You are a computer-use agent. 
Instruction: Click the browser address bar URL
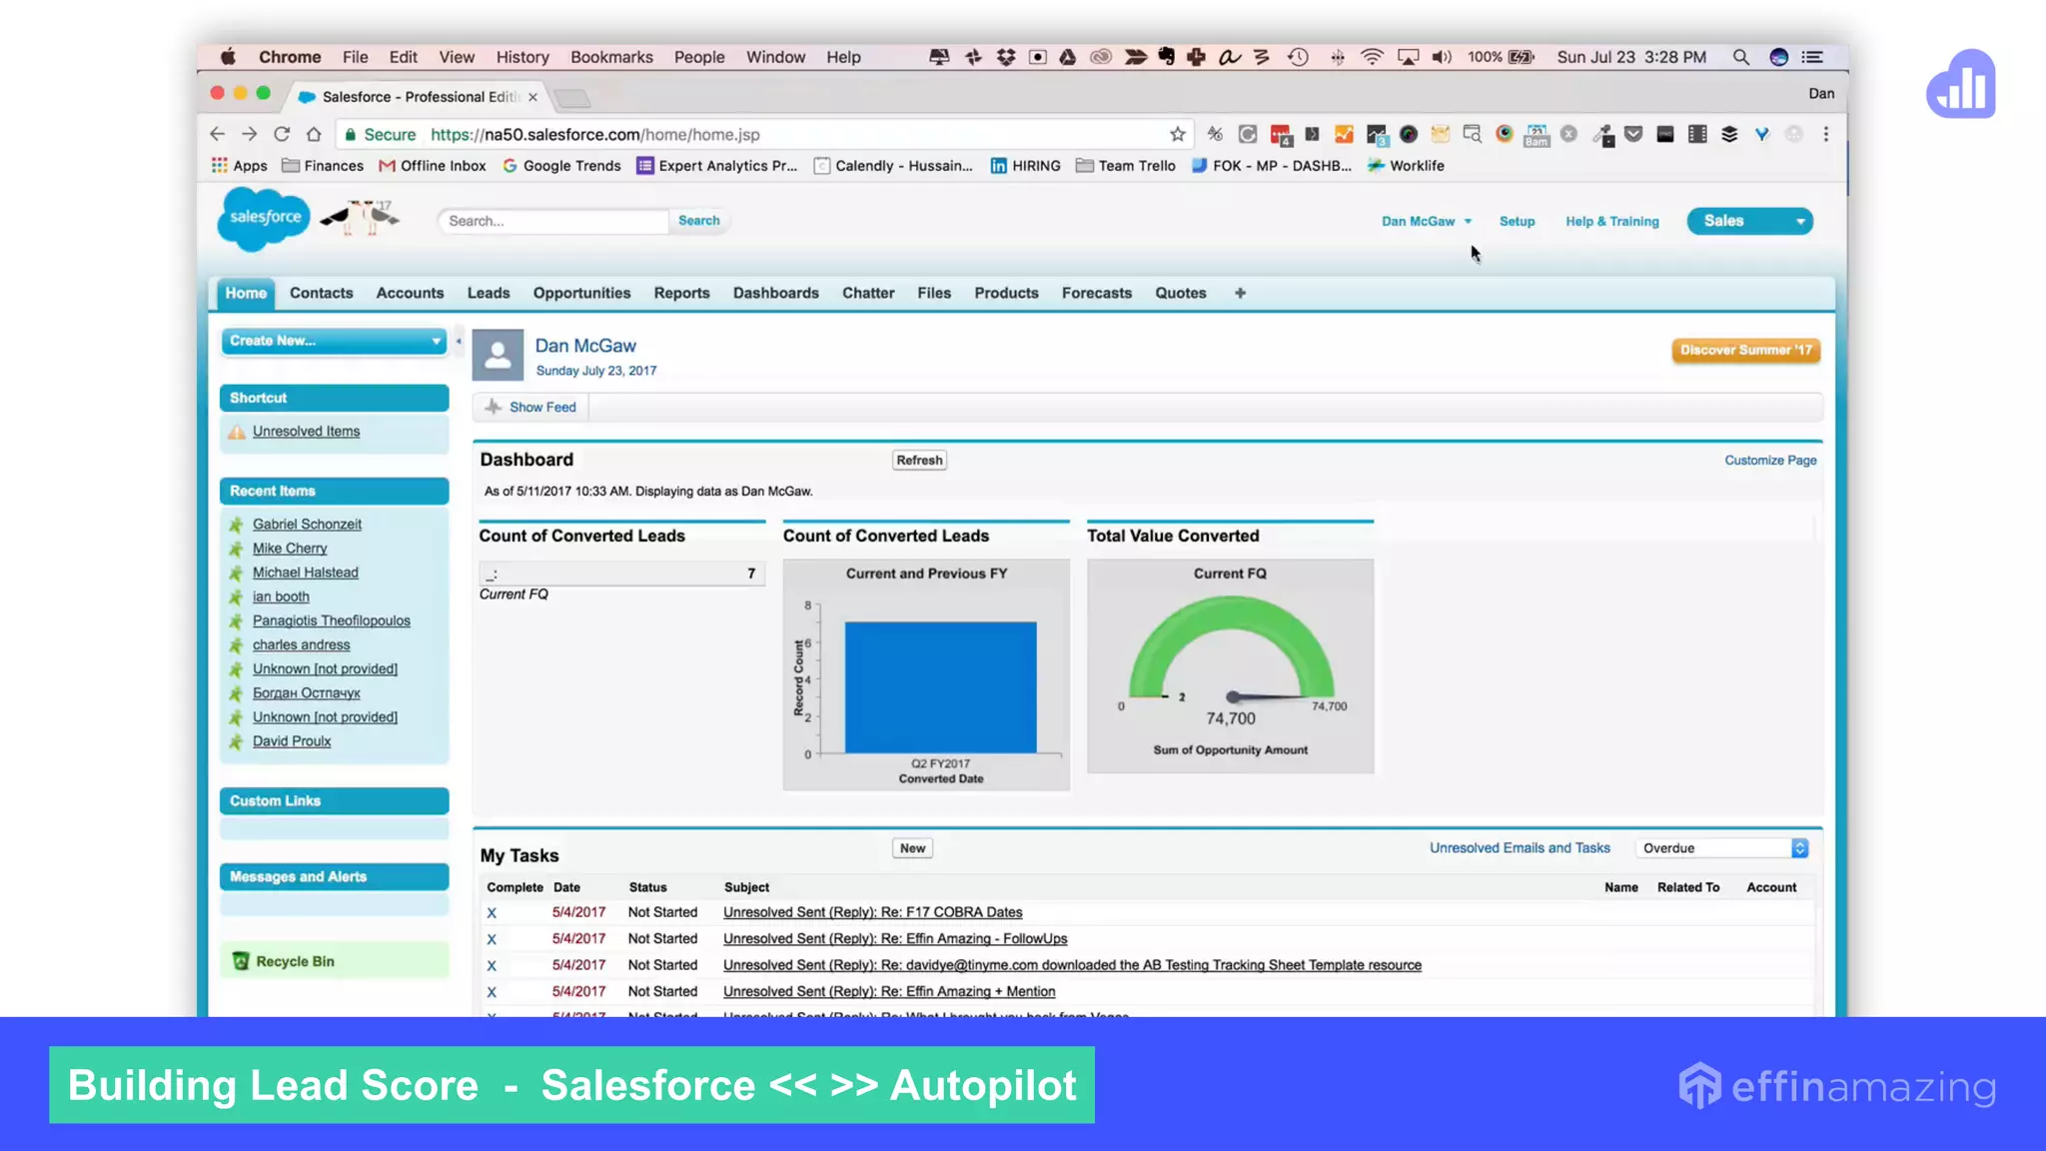click(595, 134)
